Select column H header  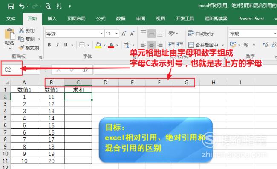(214, 83)
